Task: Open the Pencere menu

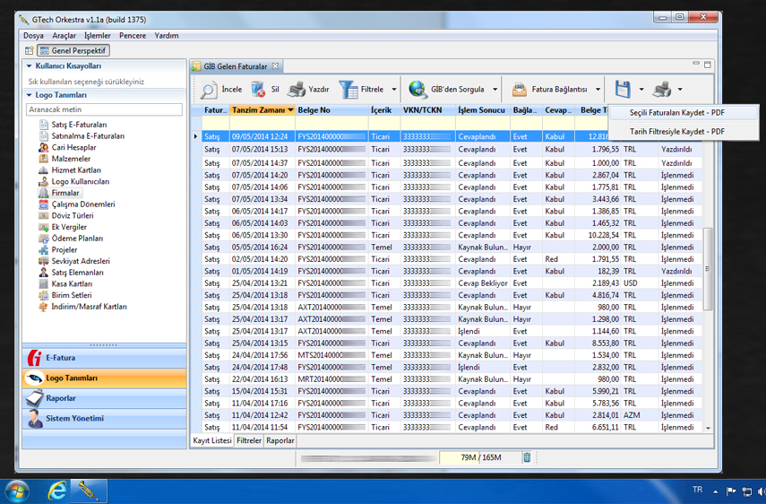Action: pyautogui.click(x=133, y=36)
